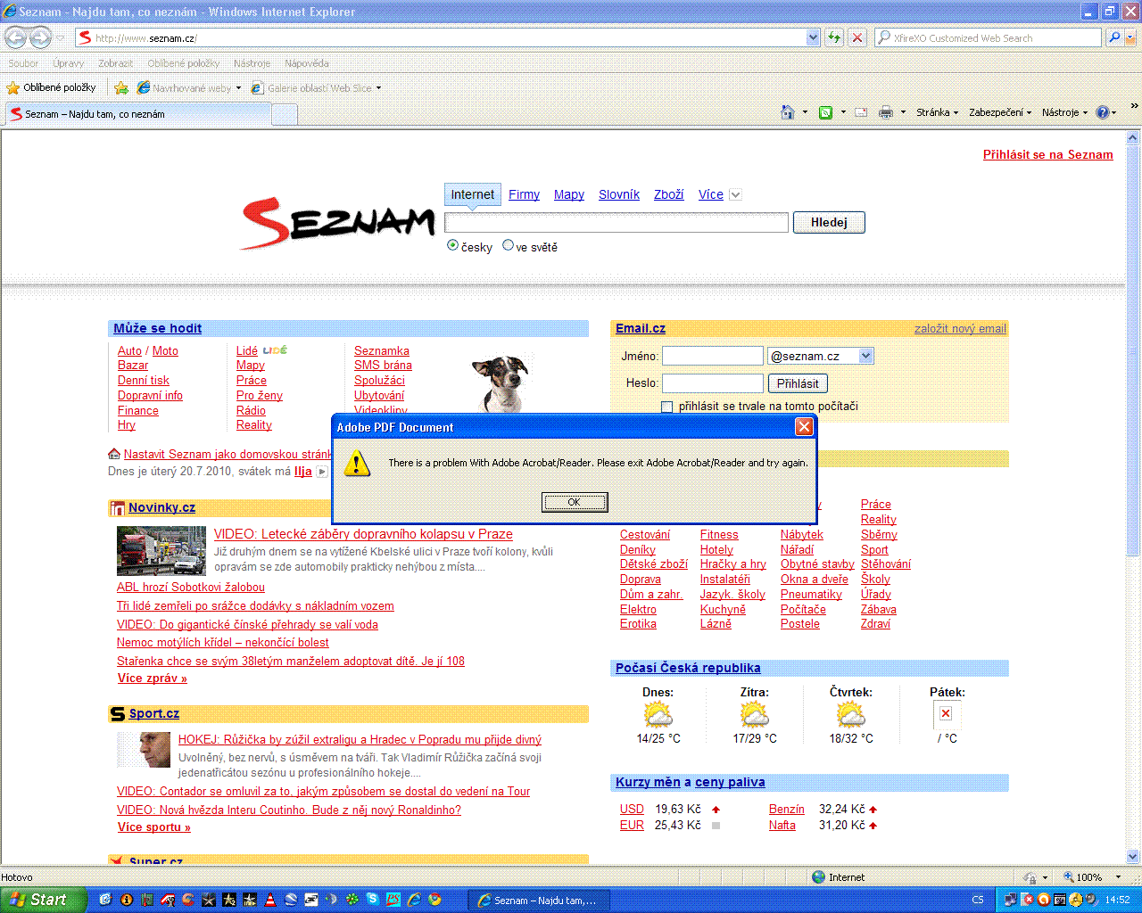Open the command bar Nástroje dropdown
This screenshot has width=1142, height=913.
tap(1064, 112)
